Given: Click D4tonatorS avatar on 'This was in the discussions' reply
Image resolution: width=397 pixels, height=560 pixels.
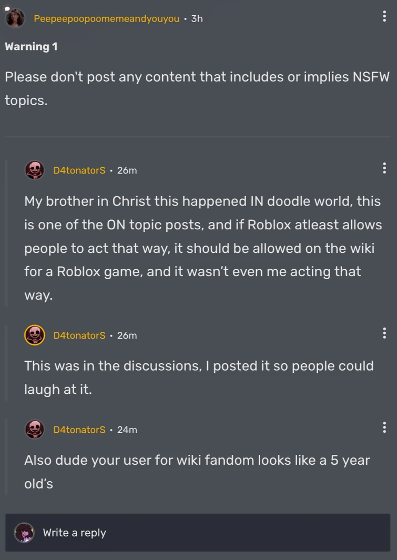Looking at the screenshot, I should click(x=35, y=335).
